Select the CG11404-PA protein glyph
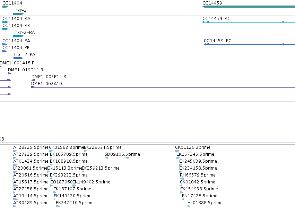The width and height of the screenshot is (295, 208). pyautogui.click(x=5, y=44)
